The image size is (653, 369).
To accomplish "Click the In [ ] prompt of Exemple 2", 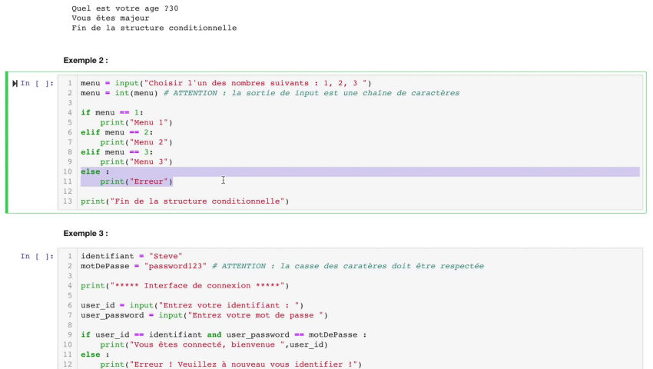I will (x=37, y=83).
